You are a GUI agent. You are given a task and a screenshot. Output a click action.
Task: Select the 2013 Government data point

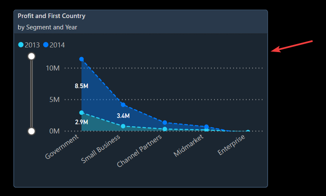pos(81,112)
